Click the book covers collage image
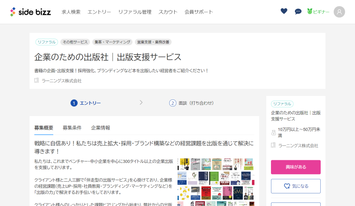Image resolution: width=355 pixels, height=206 pixels. pyautogui.click(x=216, y=182)
